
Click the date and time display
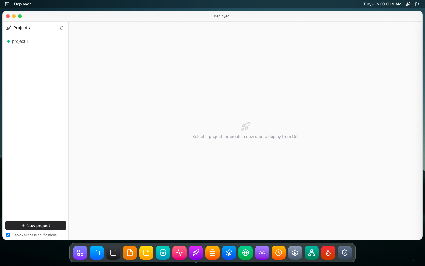pyautogui.click(x=382, y=4)
